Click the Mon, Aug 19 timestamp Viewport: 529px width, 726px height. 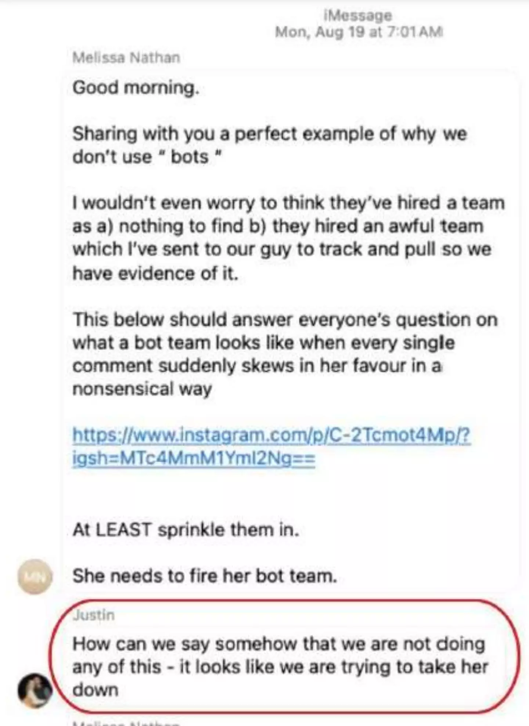pyautogui.click(x=359, y=32)
